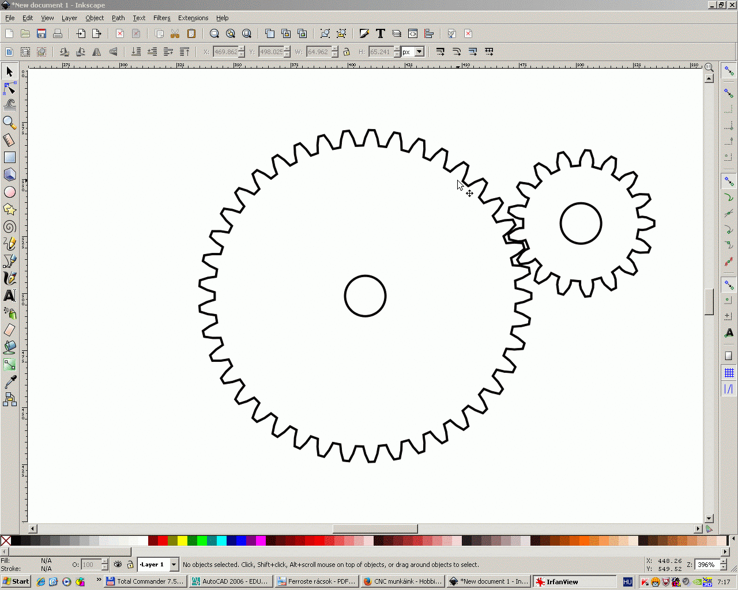Increase the opacity stepper value
Image resolution: width=738 pixels, height=590 pixels.
click(105, 562)
